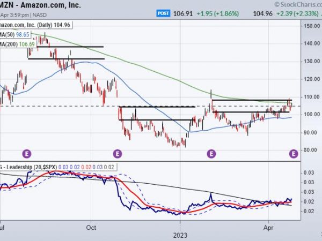Click the 110.00 price axis label
The height and width of the screenshot is (241, 322).
click(x=312, y=97)
